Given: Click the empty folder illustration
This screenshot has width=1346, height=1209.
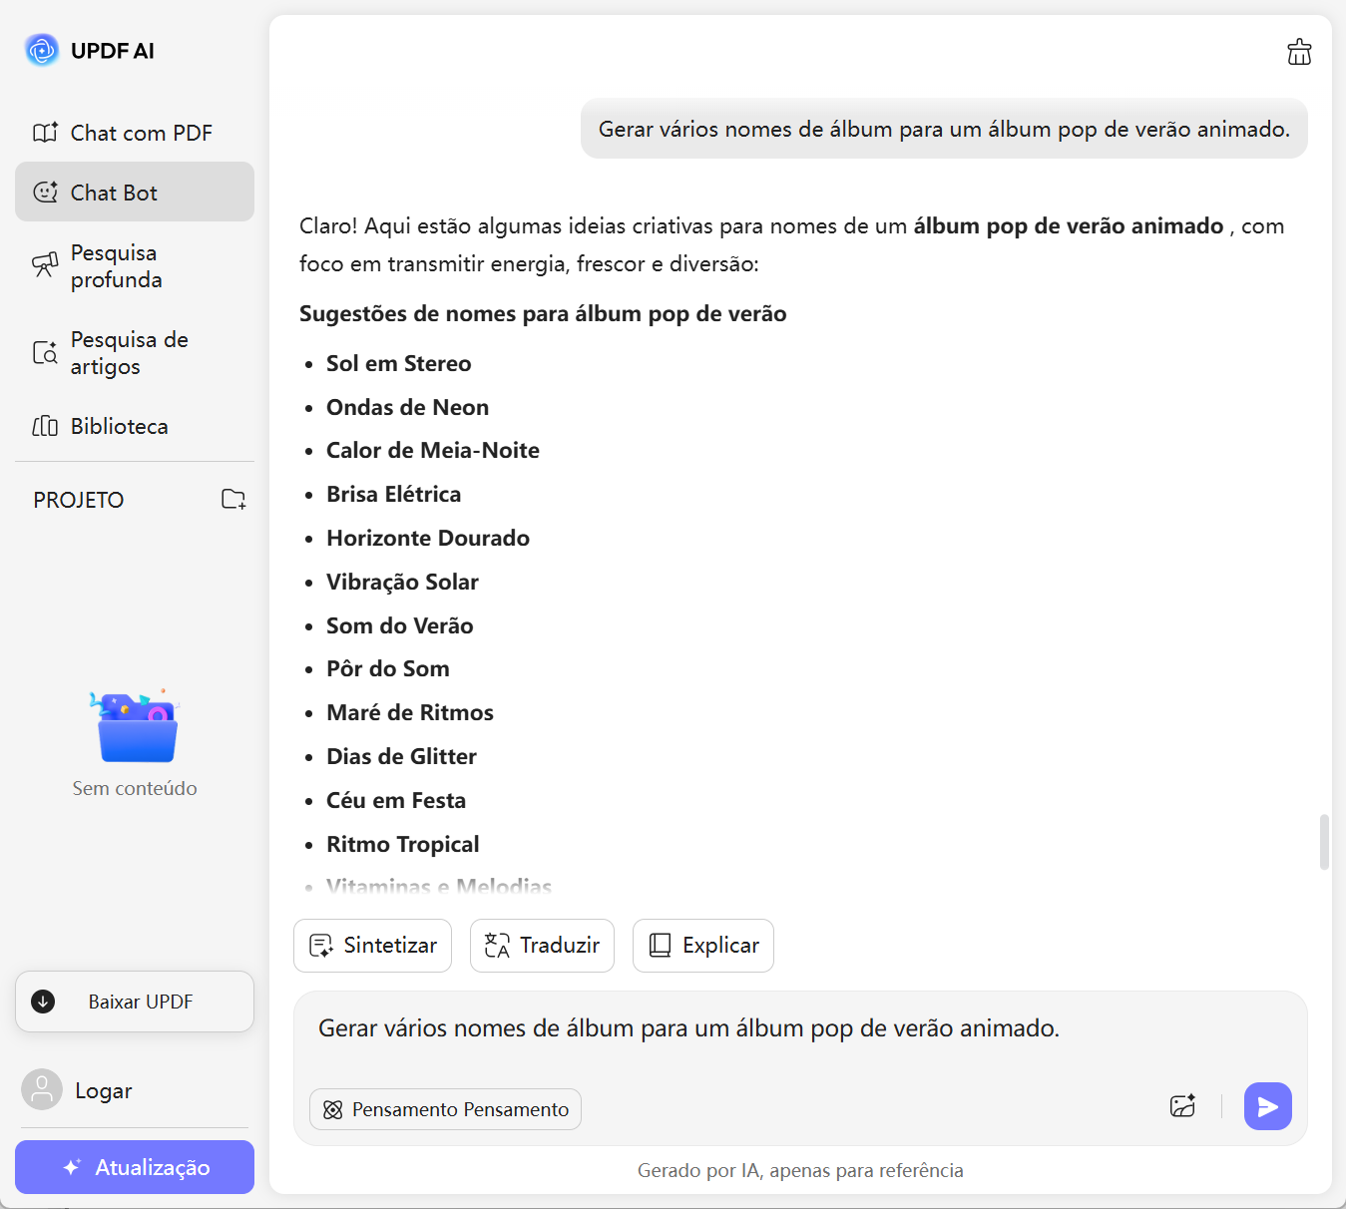Looking at the screenshot, I should click(x=135, y=726).
